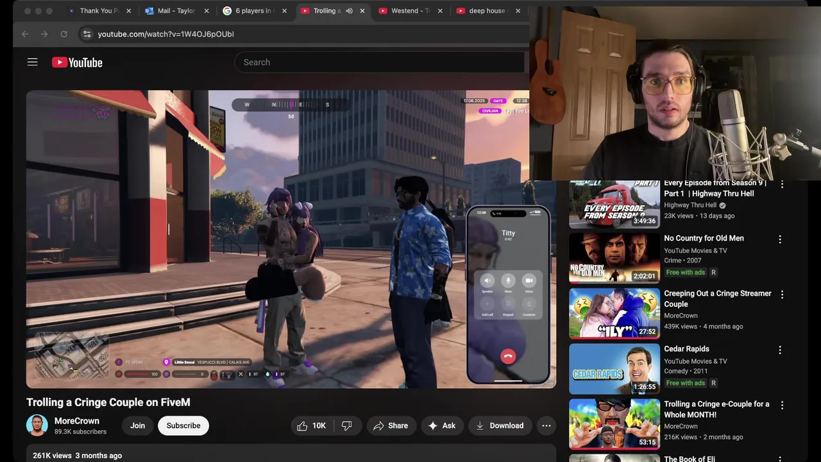Open options menu for Highway Thru Hell video

pos(782,184)
